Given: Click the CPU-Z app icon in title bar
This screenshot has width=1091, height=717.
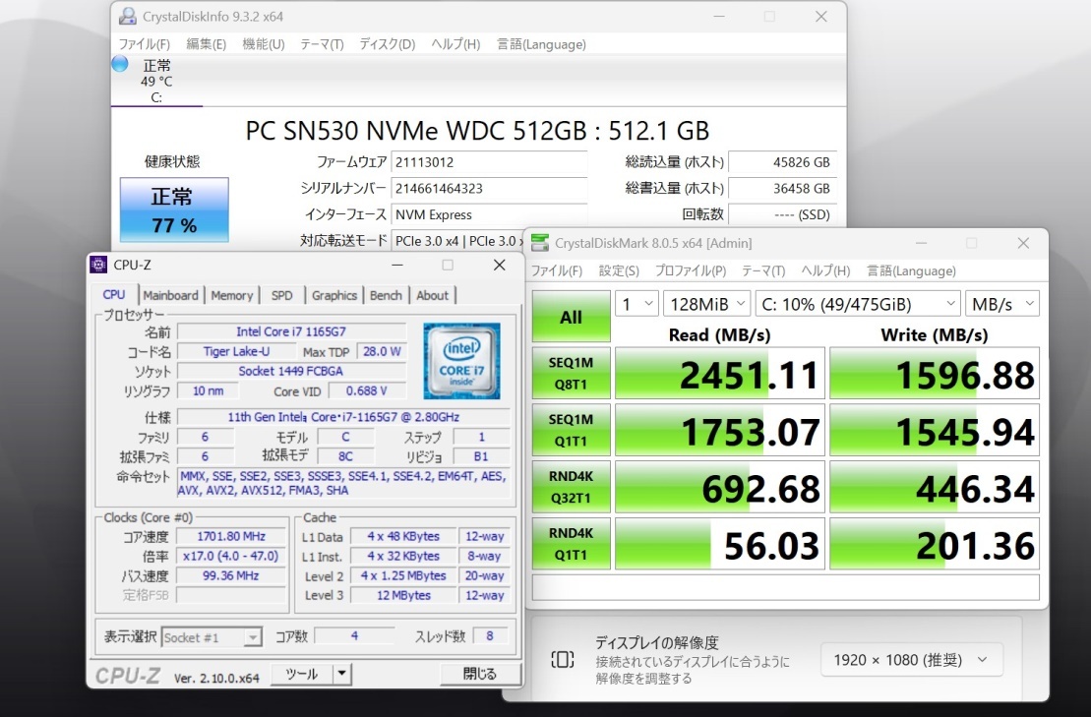Looking at the screenshot, I should (98, 265).
